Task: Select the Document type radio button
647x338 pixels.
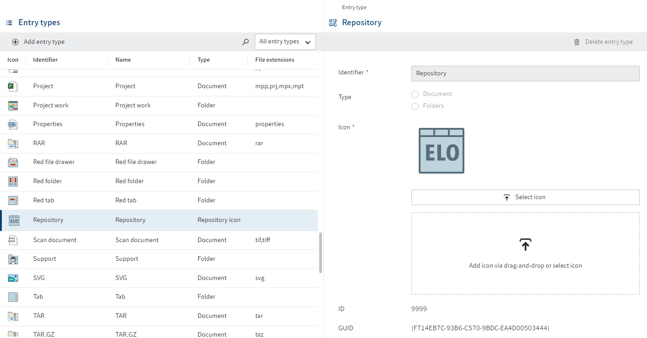Action: (x=415, y=94)
